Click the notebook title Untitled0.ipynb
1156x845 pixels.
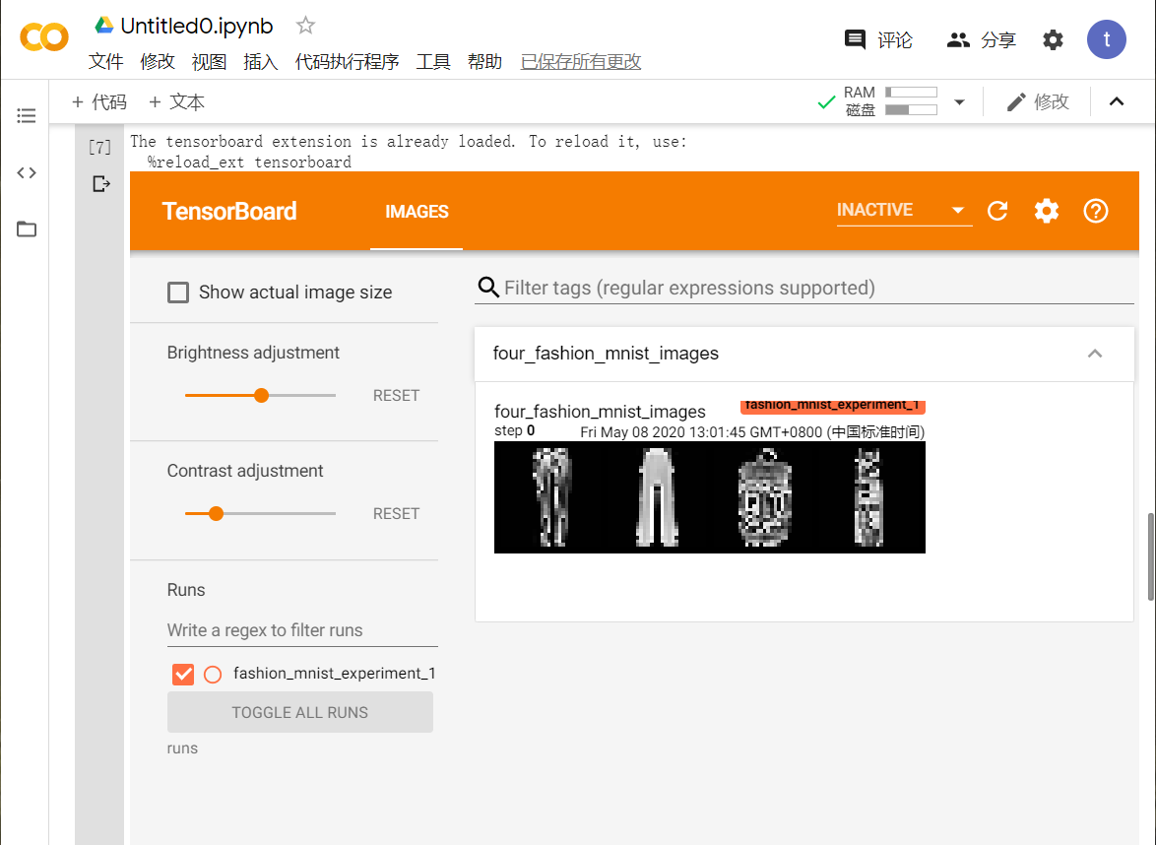pyautogui.click(x=197, y=26)
